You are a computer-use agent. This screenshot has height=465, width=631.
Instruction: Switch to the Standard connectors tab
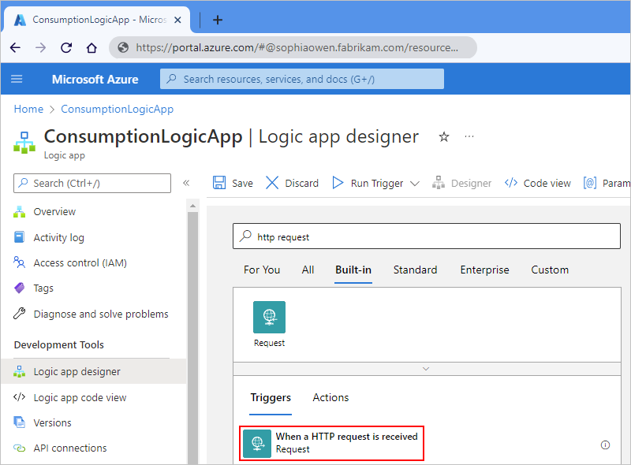(415, 270)
